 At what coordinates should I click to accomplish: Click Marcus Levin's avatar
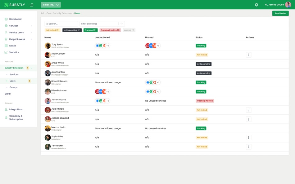click(x=48, y=129)
